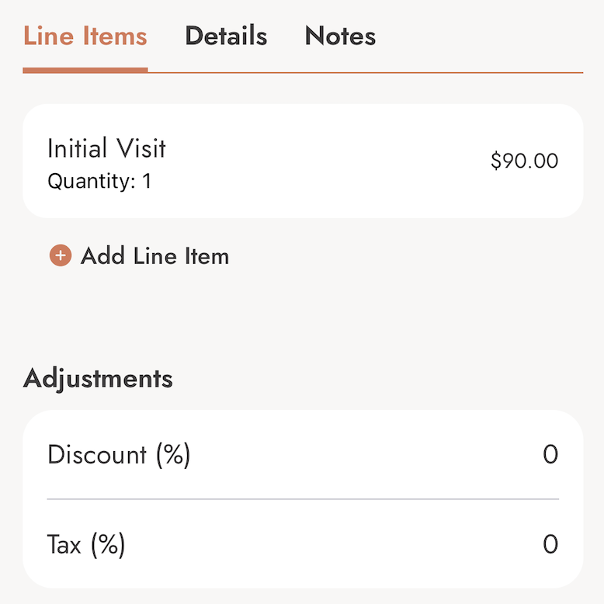Switch to the Details tab
604x604 pixels.
(x=226, y=36)
